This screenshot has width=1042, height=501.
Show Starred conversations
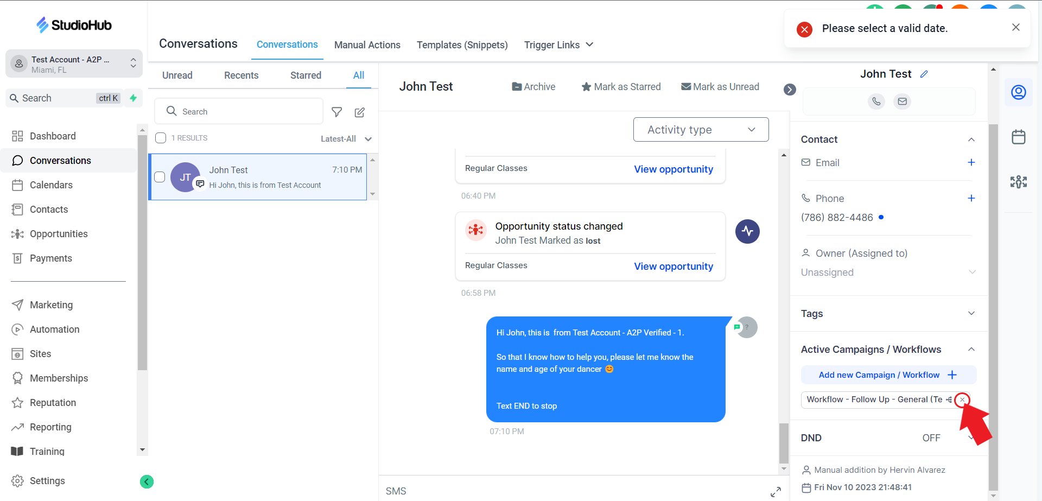(x=306, y=75)
